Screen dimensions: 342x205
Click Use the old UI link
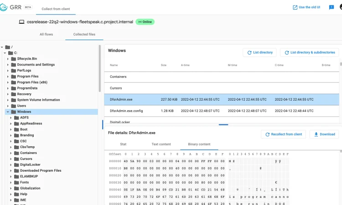306,7
